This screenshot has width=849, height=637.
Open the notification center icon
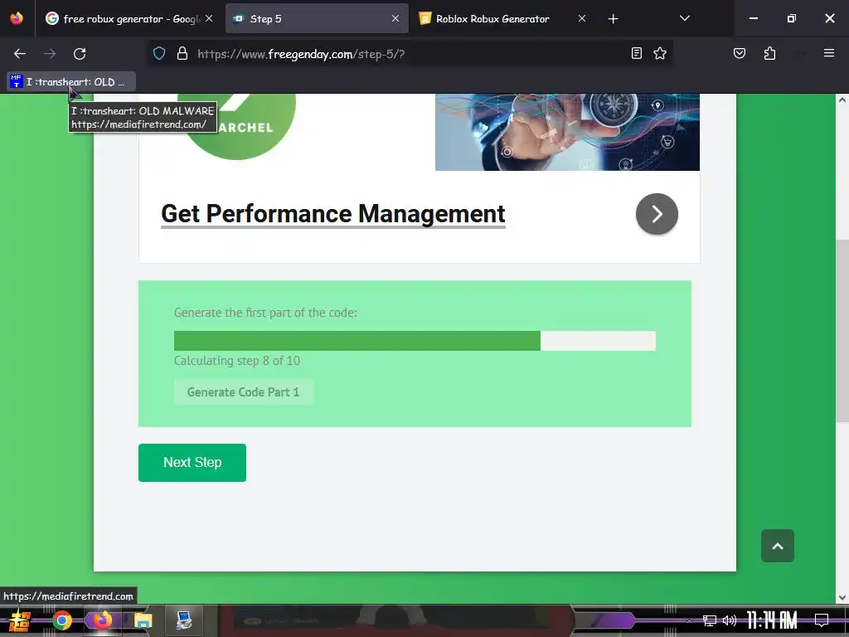822,620
